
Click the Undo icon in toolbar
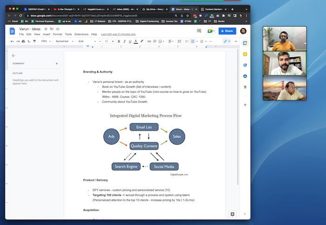pos(12,41)
